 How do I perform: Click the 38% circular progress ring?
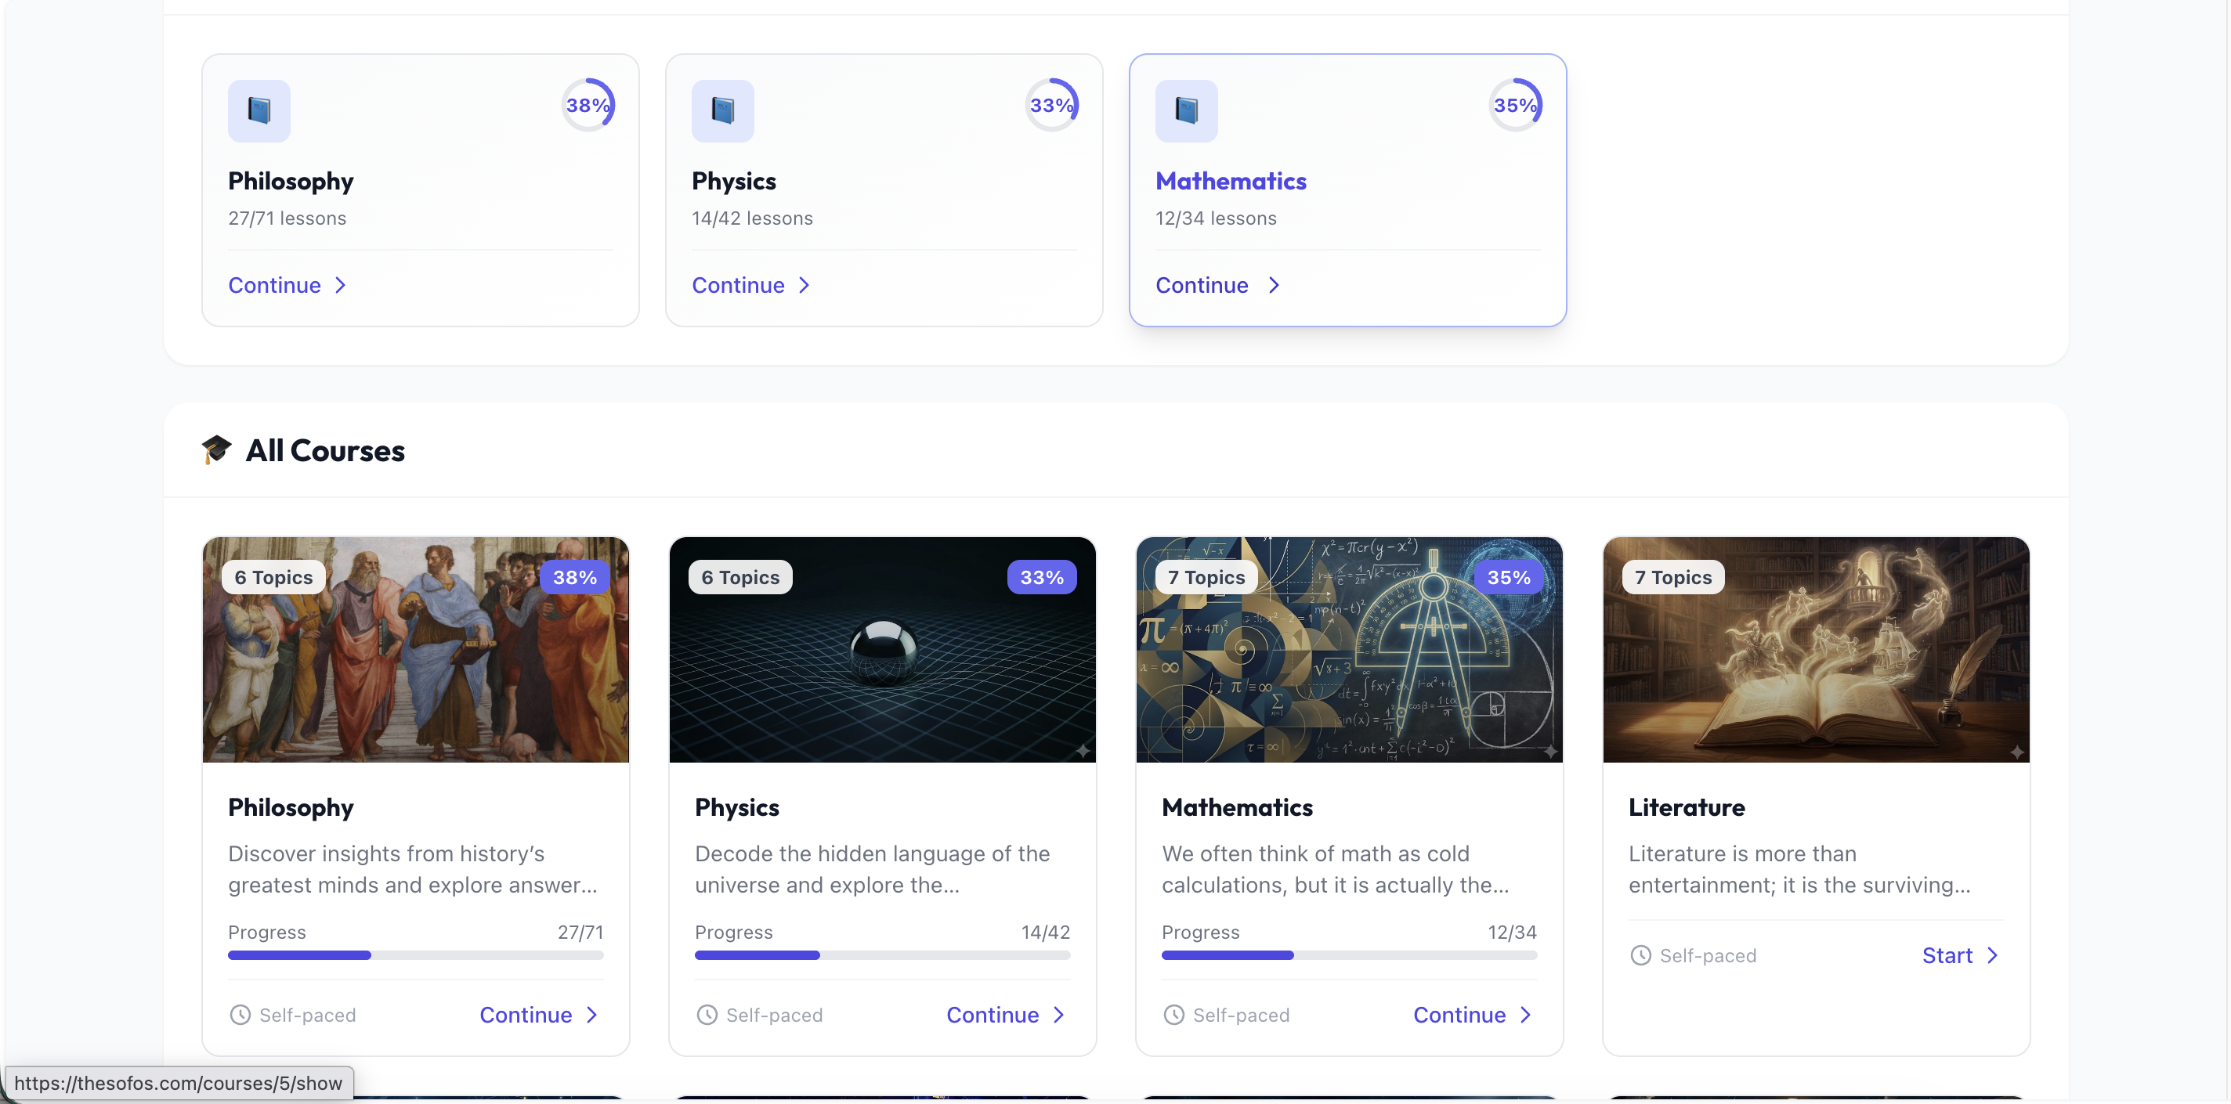[588, 106]
